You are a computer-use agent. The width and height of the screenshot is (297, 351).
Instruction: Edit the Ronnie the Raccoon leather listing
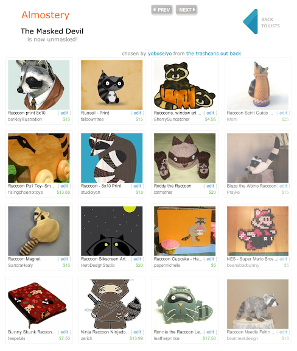[x=210, y=332]
